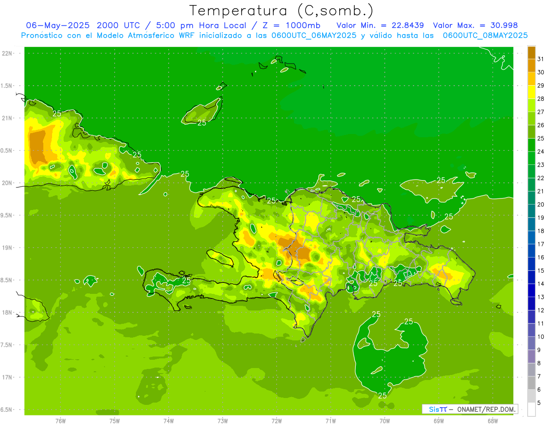Click the "72W" longitude axis label
This screenshot has height=427, width=553.
point(276,421)
